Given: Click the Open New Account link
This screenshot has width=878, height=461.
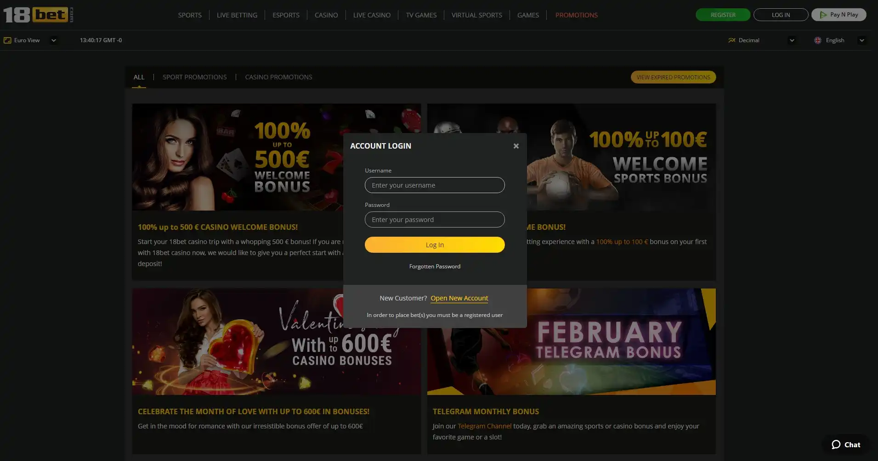Looking at the screenshot, I should pyautogui.click(x=459, y=298).
